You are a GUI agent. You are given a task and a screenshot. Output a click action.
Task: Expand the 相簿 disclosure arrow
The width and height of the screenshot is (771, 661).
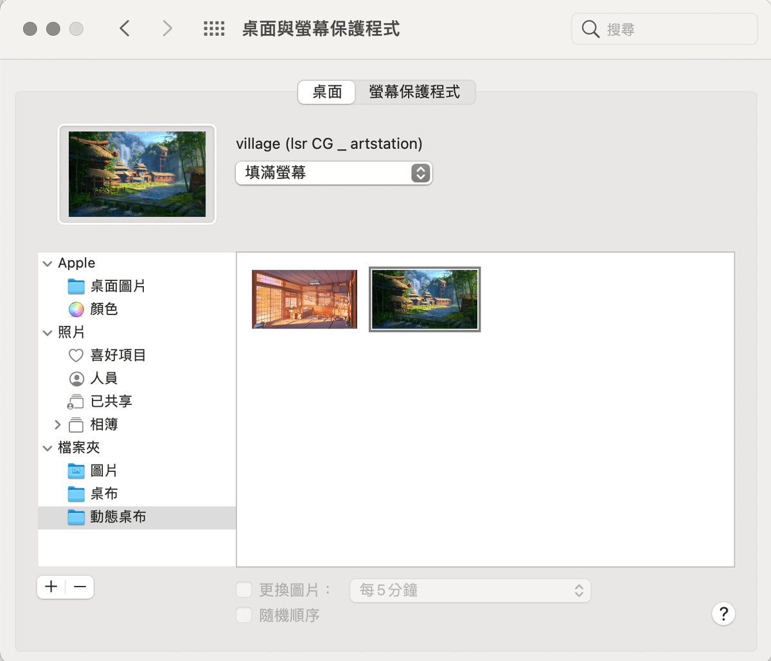point(58,424)
